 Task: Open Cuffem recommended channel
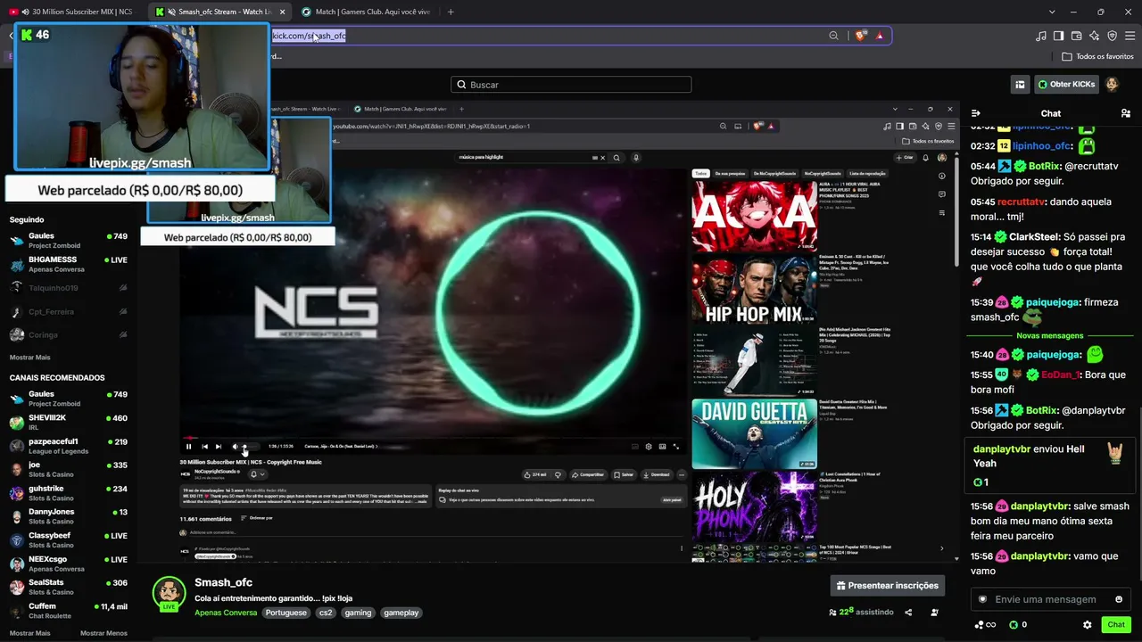[69, 611]
